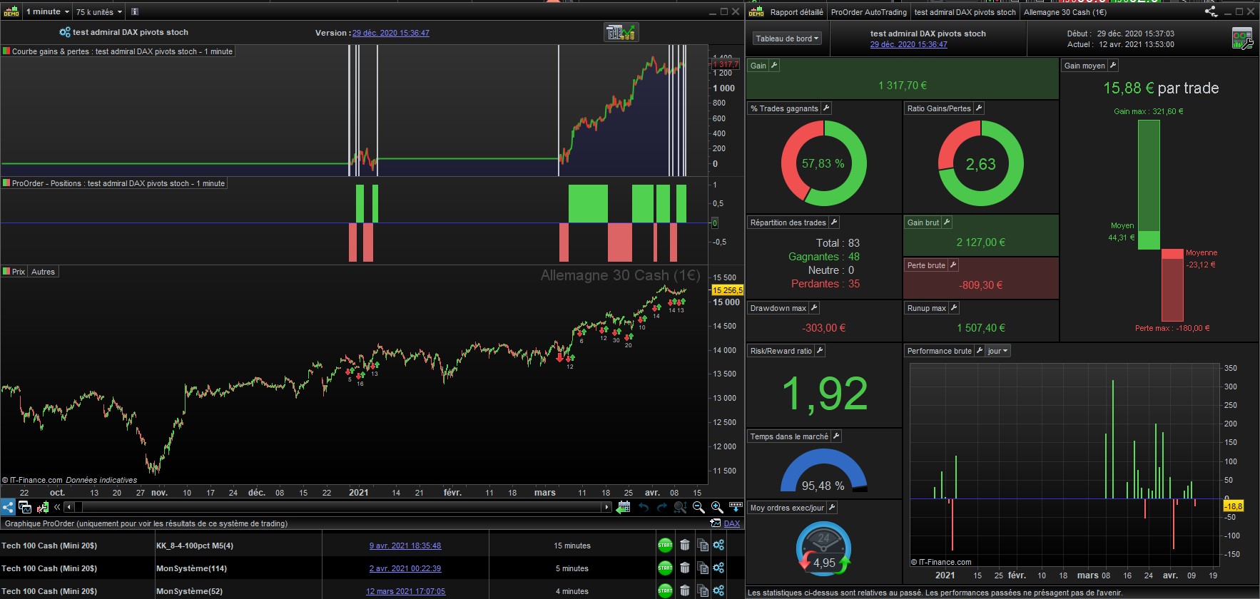Open the detailed report coins icon
This screenshot has width=1260, height=599.
(621, 32)
